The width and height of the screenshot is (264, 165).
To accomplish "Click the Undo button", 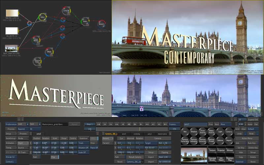I will pos(239,134).
